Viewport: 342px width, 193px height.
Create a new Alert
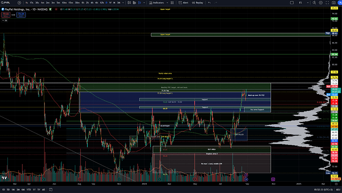pyautogui.click(x=183, y=2)
